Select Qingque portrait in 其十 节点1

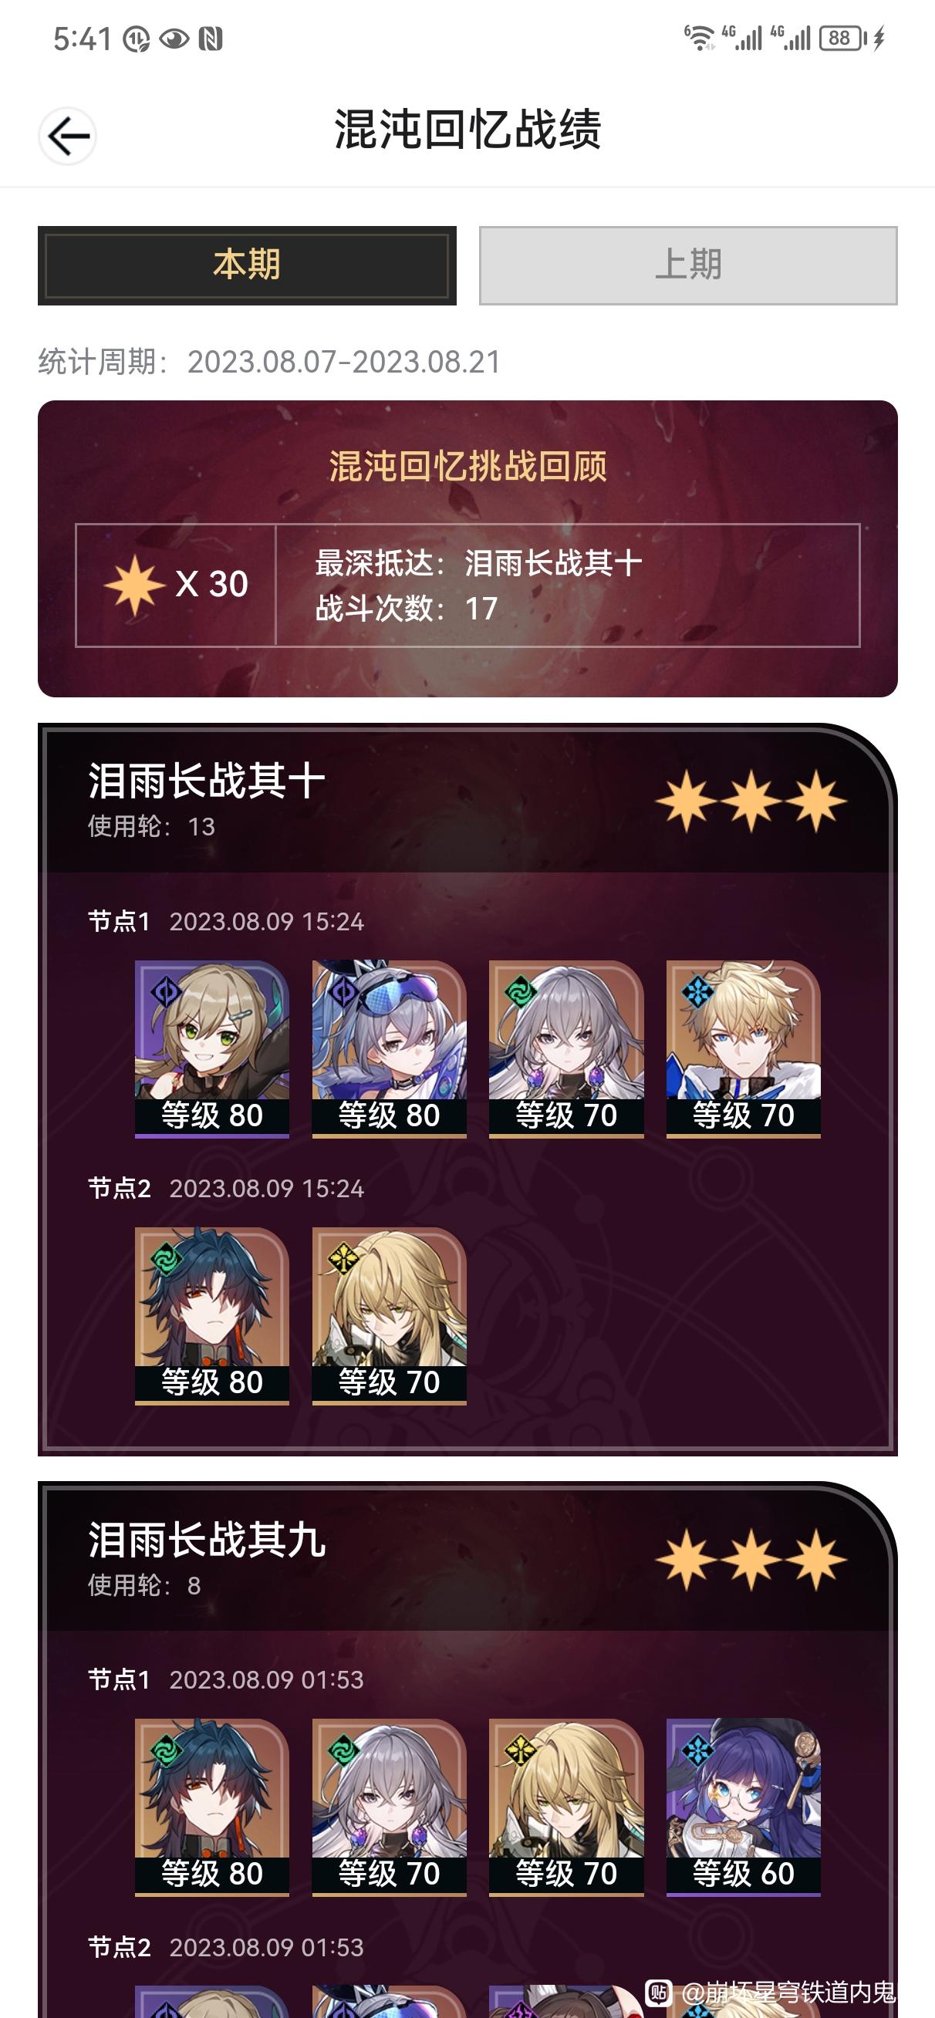pyautogui.click(x=211, y=1048)
